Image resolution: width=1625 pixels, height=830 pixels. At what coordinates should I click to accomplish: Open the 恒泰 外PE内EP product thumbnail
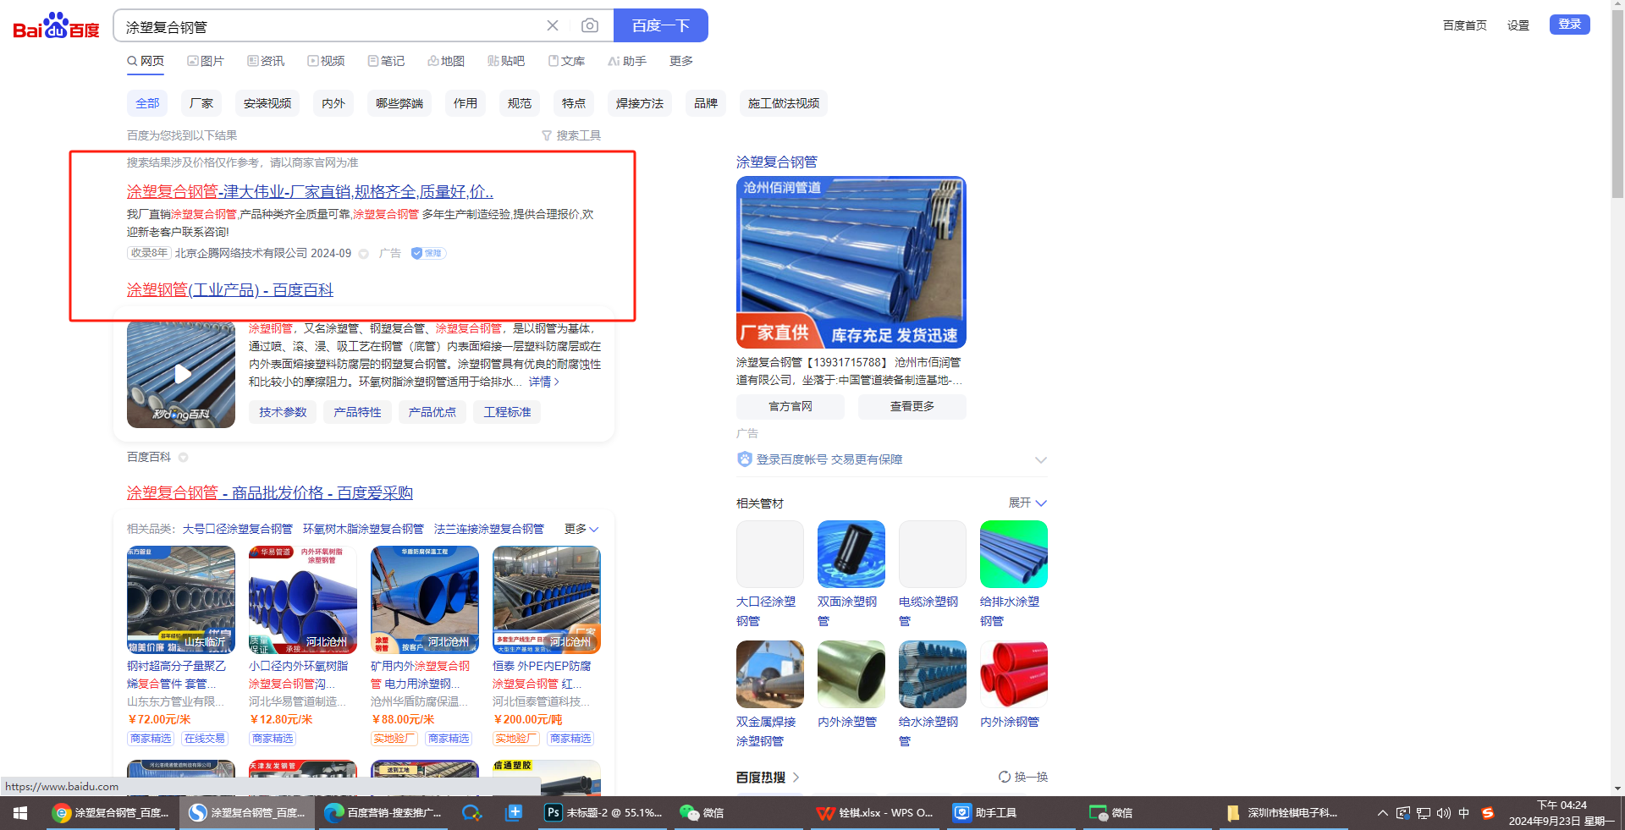point(547,600)
